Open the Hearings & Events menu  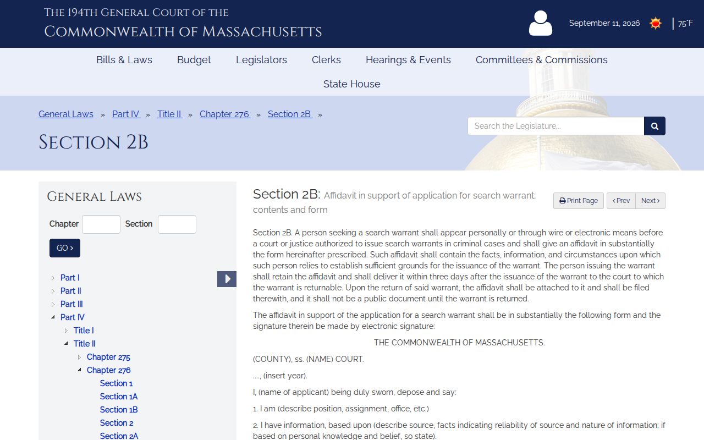(x=408, y=60)
